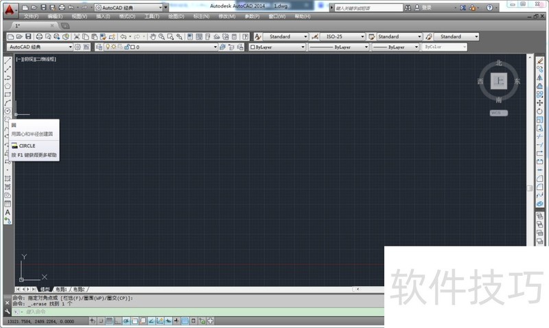Select the Multiline Text (A) tool
Image resolution: width=549 pixels, height=328 pixels.
[8, 212]
